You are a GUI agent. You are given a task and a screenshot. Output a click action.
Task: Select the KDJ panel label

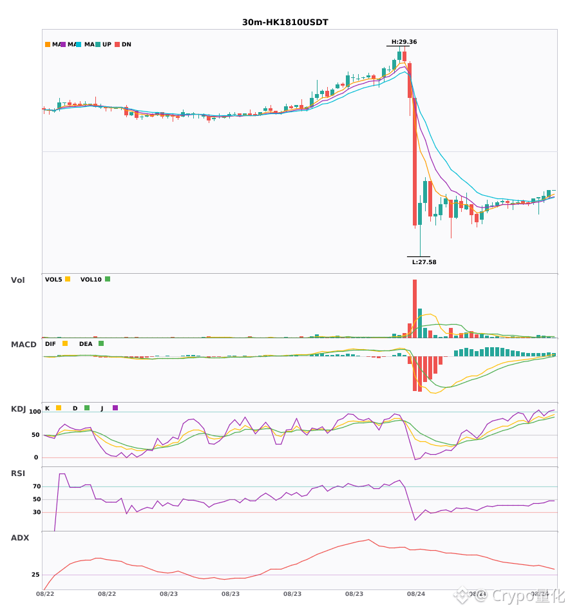(x=18, y=409)
